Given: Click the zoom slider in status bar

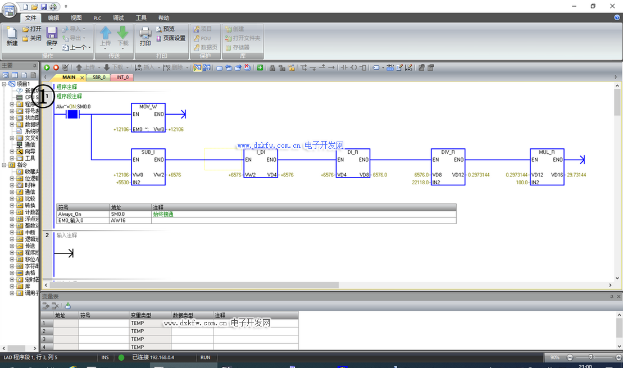Looking at the screenshot, I should tap(590, 357).
